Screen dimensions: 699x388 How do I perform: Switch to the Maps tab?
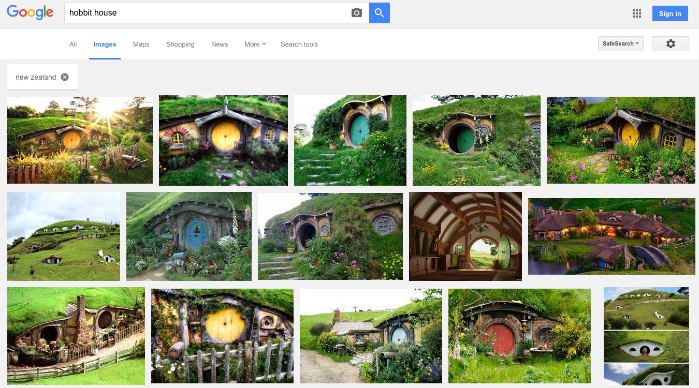coord(141,44)
